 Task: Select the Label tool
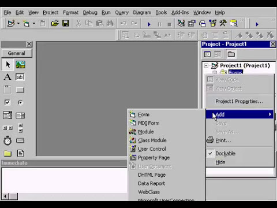[8, 77]
